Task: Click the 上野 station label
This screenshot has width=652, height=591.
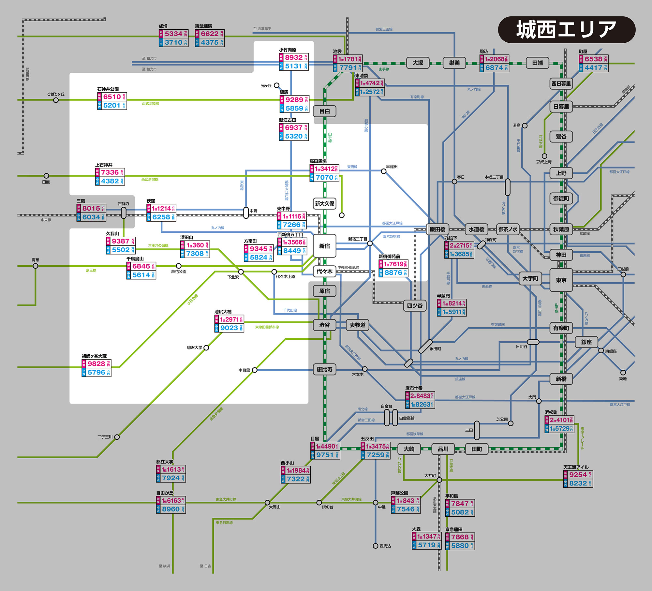Action: (561, 173)
